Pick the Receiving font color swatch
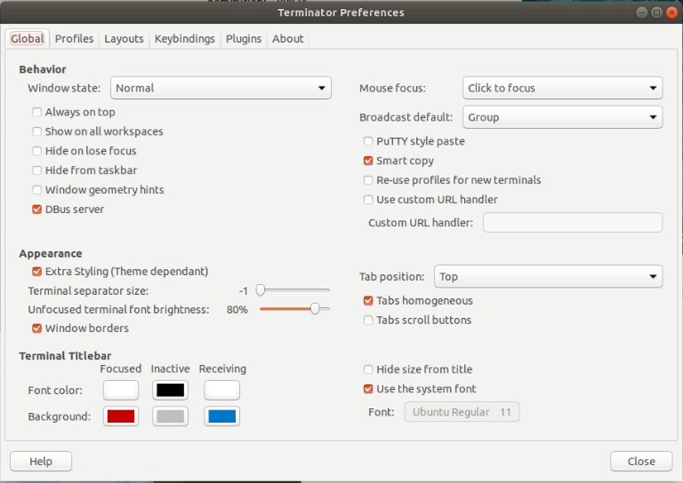This screenshot has width=683, height=483. pyautogui.click(x=221, y=390)
